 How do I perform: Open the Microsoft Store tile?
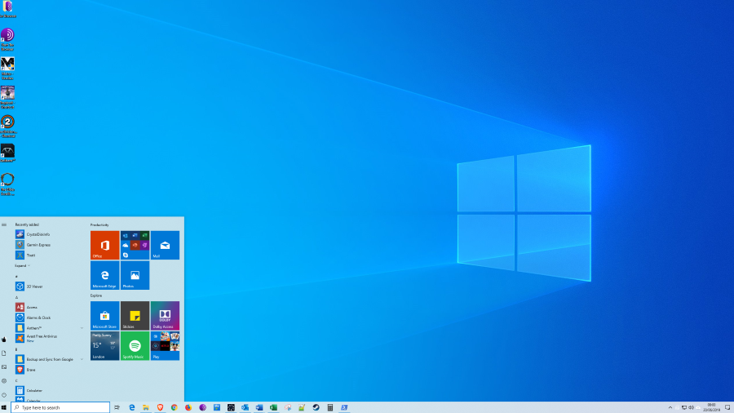click(x=105, y=316)
